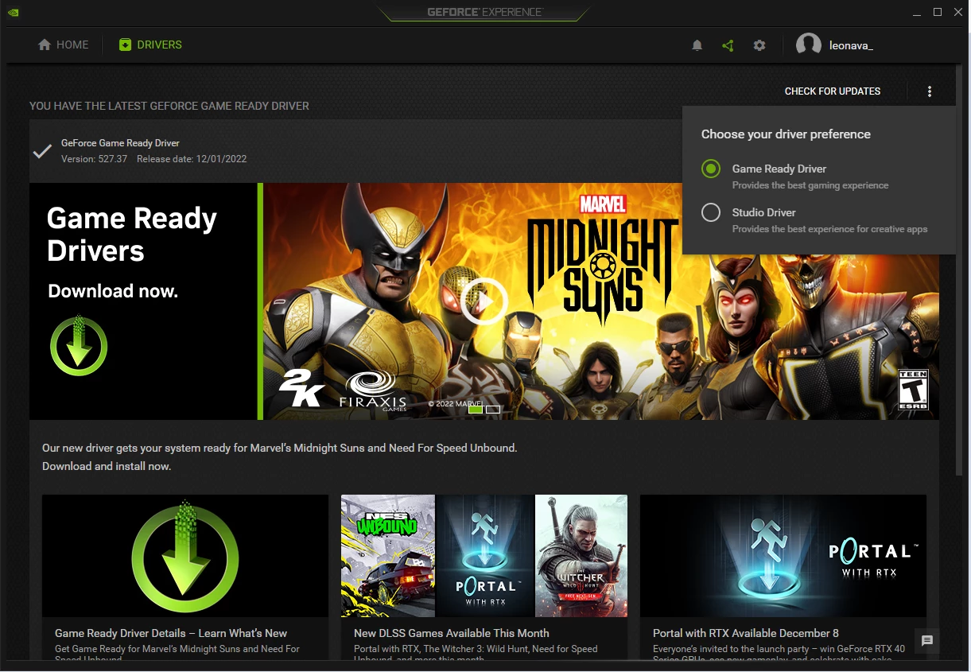Click the leonava_ username

pyautogui.click(x=851, y=45)
